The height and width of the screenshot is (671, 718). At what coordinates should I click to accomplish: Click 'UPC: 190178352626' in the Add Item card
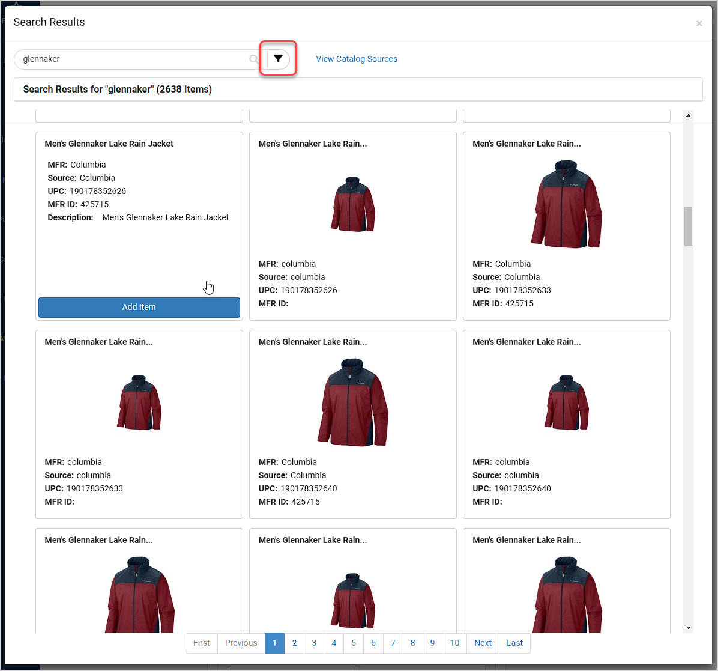click(87, 191)
